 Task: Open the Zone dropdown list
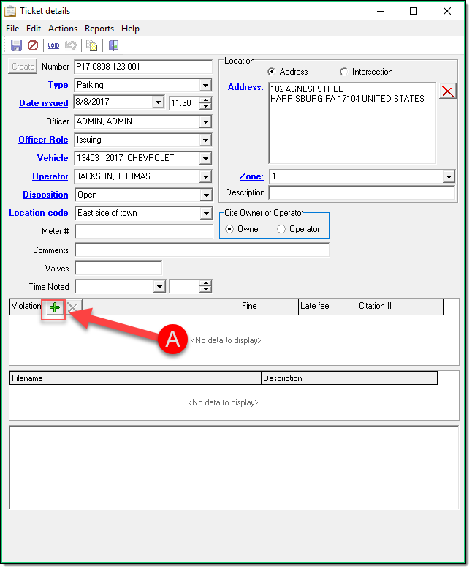(448, 177)
